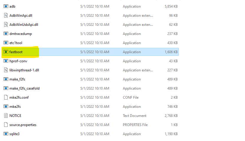This screenshot has height=141, width=245.
Task: Select the NOTICE text document icon
Action: pyautogui.click(x=6, y=116)
